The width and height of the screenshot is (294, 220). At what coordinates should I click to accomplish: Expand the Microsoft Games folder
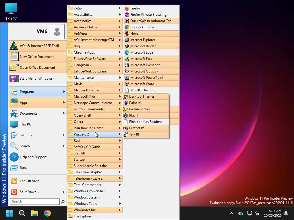tap(95, 90)
